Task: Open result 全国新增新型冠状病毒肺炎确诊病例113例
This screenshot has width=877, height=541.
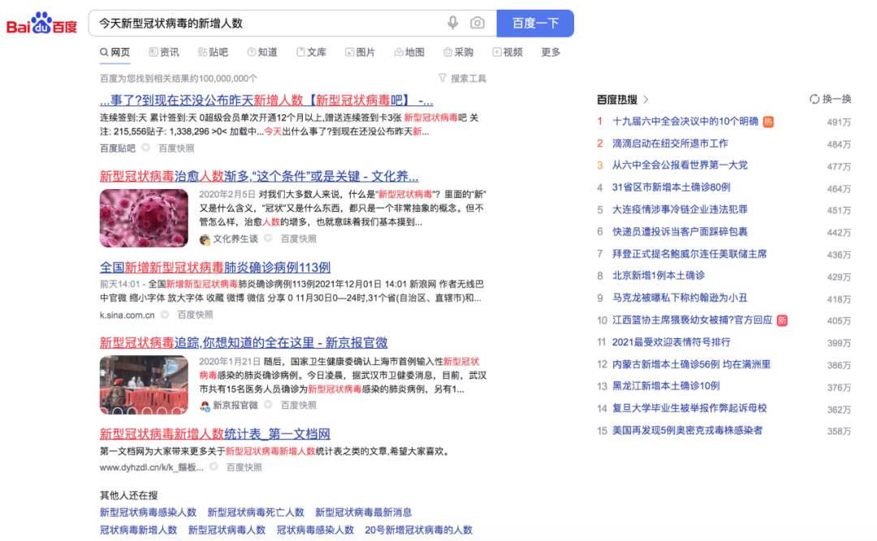Action: point(215,268)
